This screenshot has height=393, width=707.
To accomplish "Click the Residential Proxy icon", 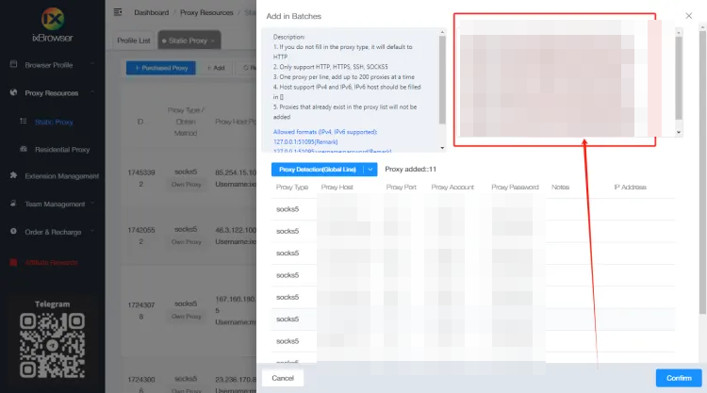I will tap(24, 149).
